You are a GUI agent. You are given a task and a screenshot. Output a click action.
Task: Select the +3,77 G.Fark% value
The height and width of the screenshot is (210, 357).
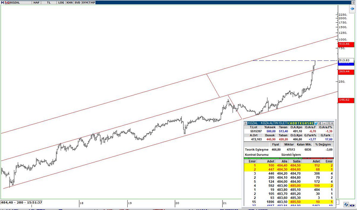point(312,139)
